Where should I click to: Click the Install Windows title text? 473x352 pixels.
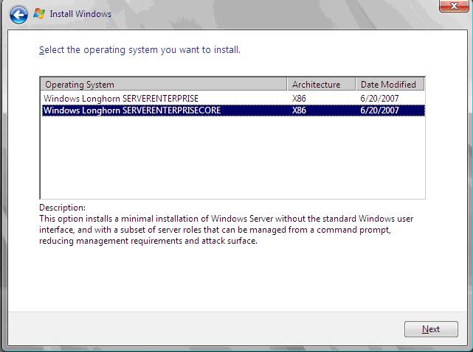click(80, 14)
